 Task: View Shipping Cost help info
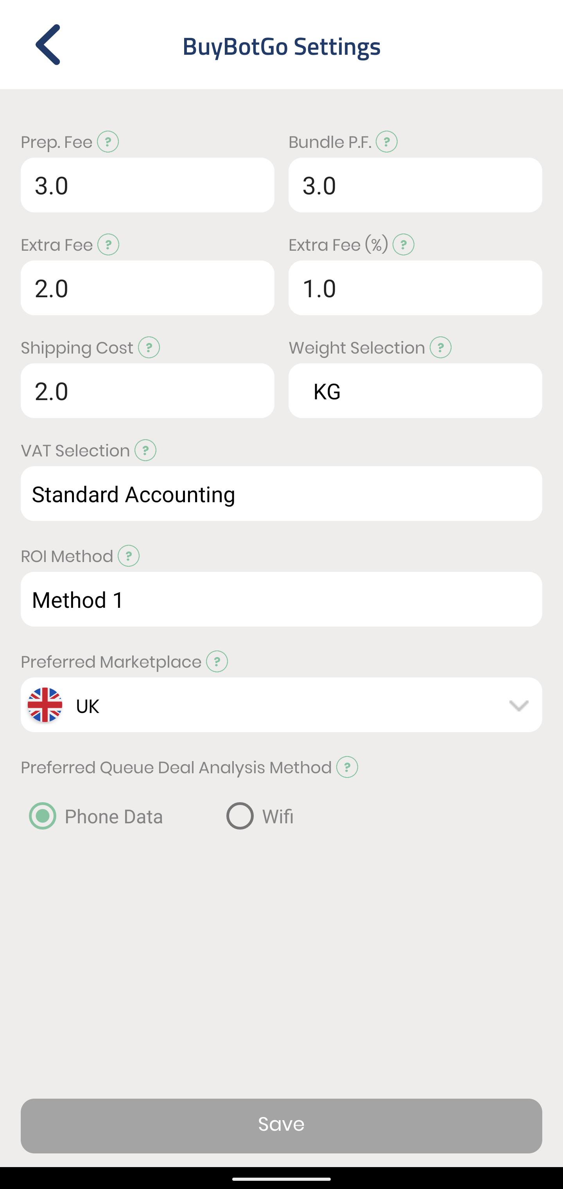(149, 348)
